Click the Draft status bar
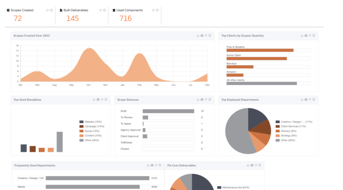 [168, 111]
